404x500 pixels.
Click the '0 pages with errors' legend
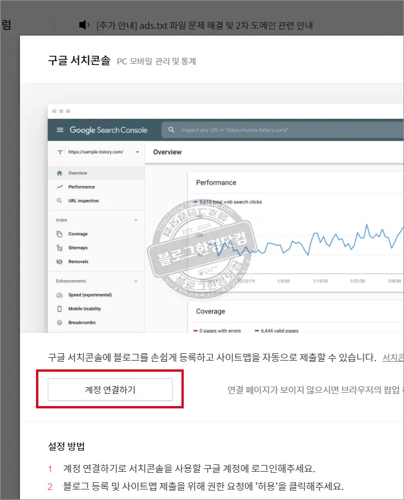tap(217, 331)
